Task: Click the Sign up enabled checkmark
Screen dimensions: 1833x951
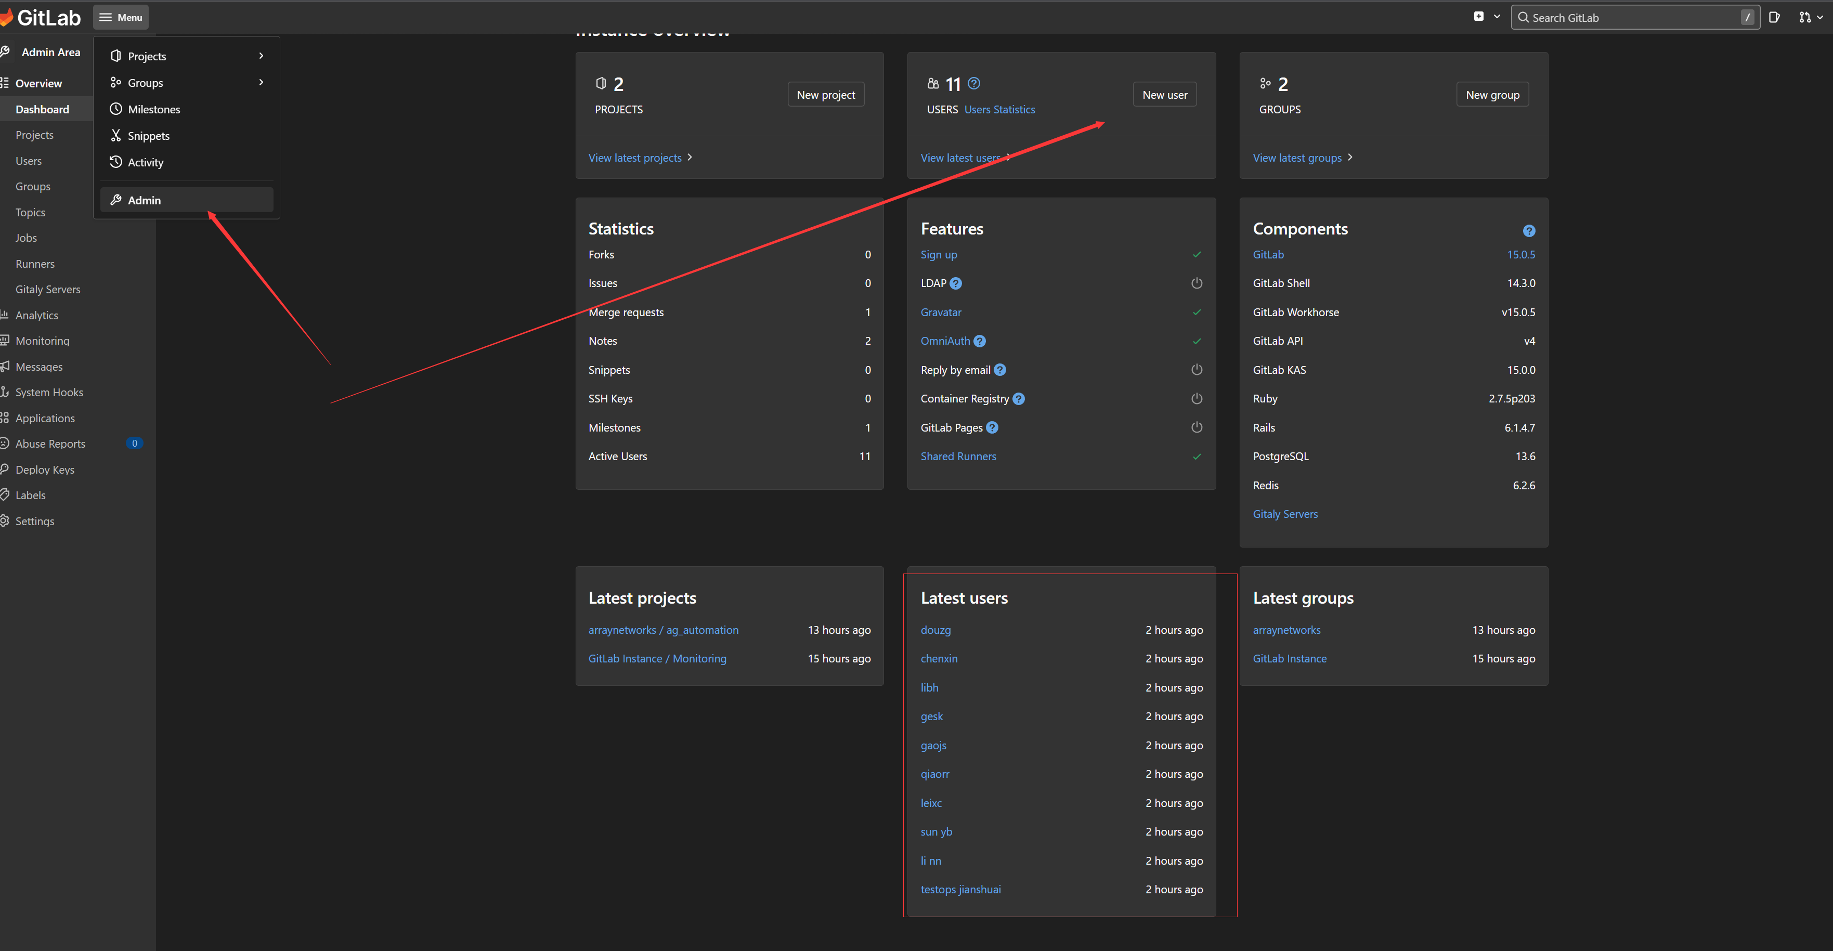Action: (1196, 255)
